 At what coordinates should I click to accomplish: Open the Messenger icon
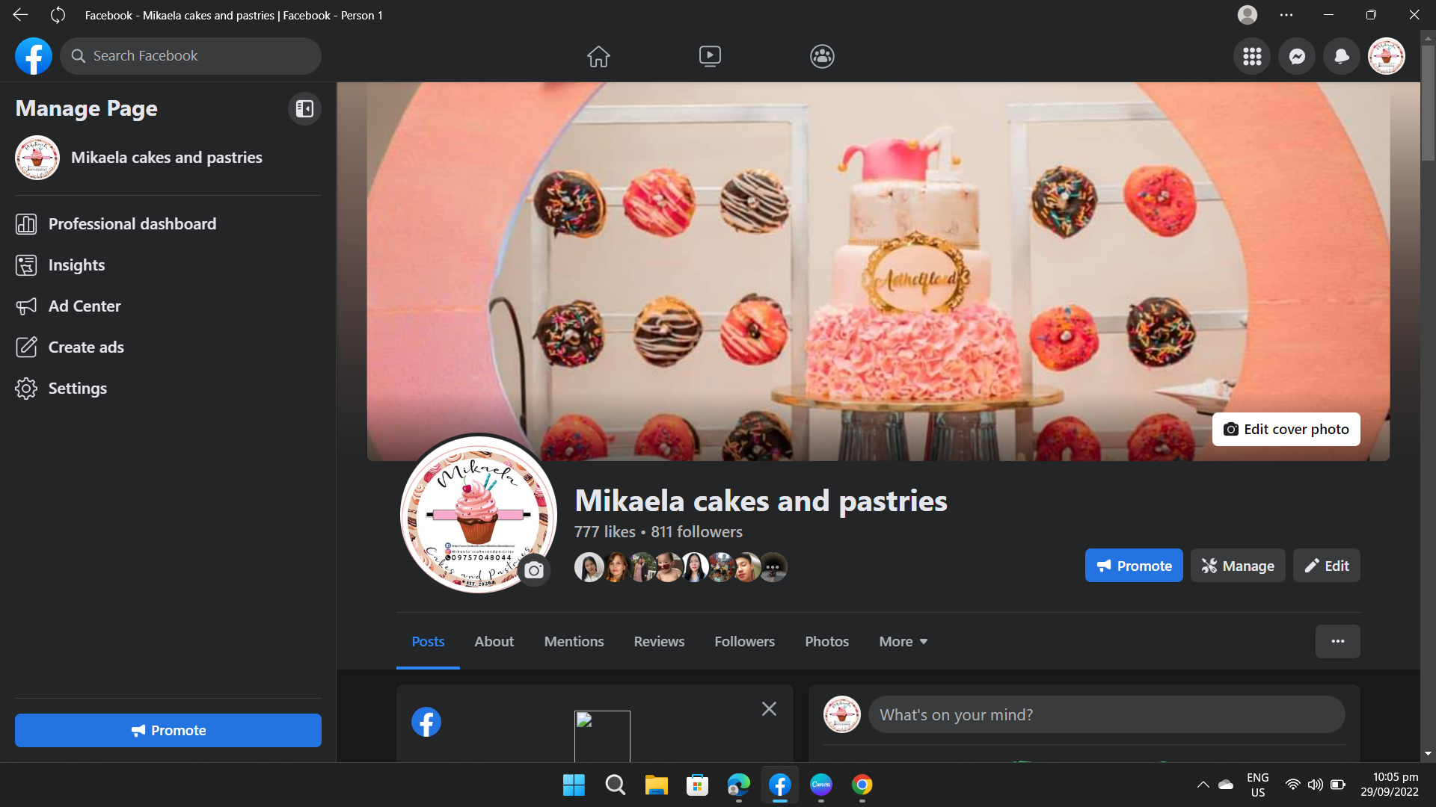tap(1297, 56)
